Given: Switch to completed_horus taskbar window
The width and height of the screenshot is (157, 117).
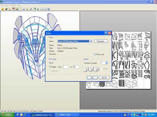Looking at the screenshot, I should pos(43,115).
